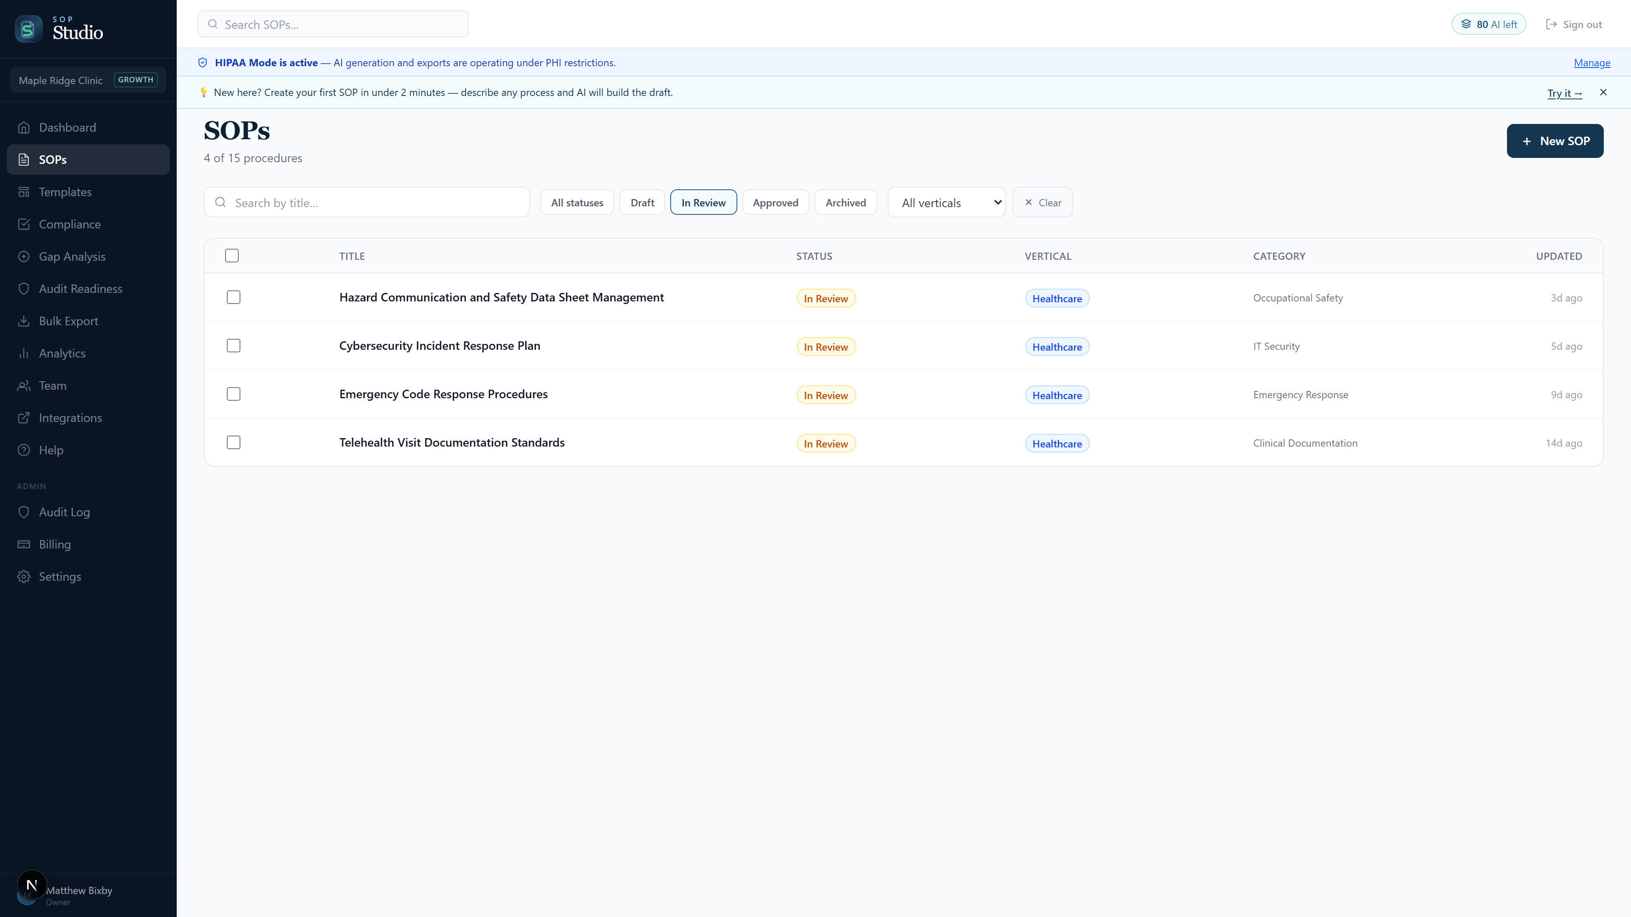
Task: Click the HIPAA shield icon in banner
Action: pyautogui.click(x=203, y=63)
